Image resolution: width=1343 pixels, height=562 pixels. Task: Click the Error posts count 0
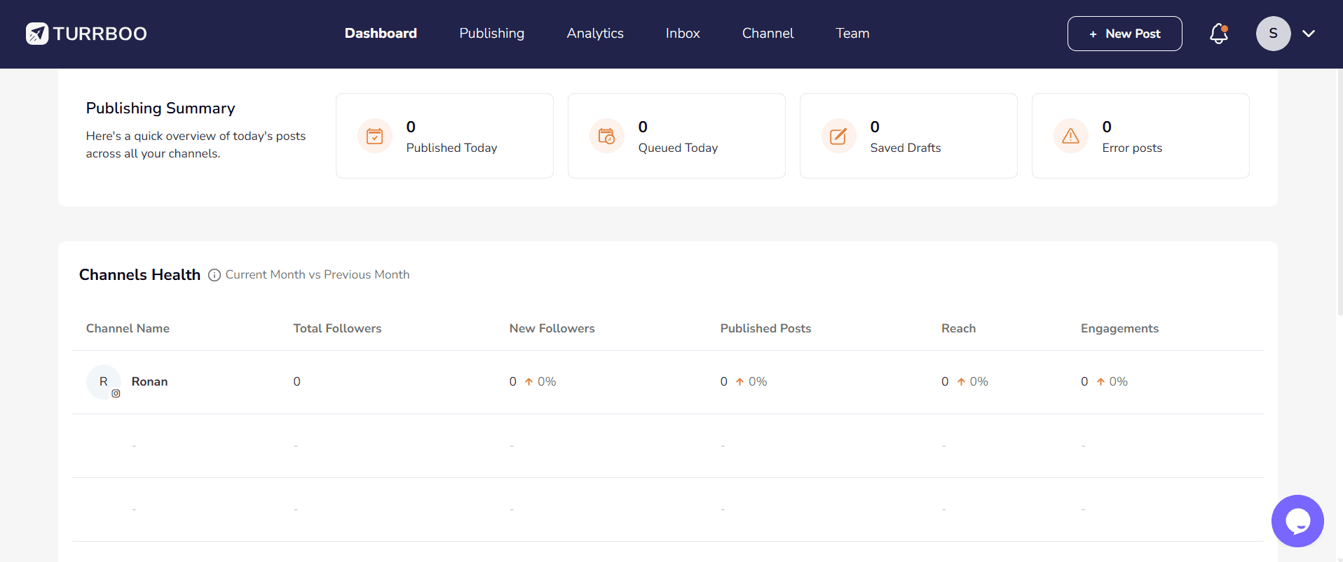tap(1107, 127)
